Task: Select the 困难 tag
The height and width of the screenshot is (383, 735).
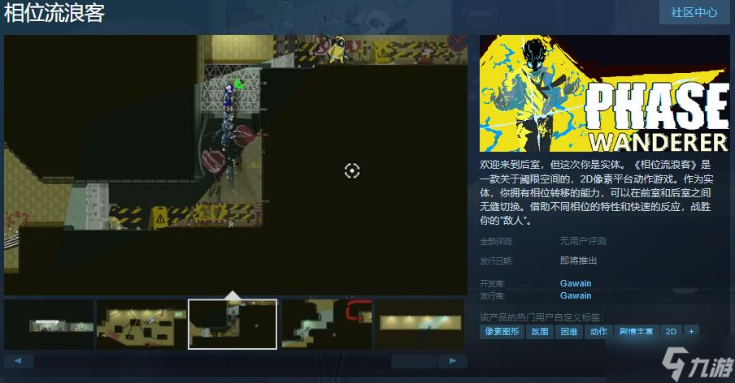Action: [568, 331]
